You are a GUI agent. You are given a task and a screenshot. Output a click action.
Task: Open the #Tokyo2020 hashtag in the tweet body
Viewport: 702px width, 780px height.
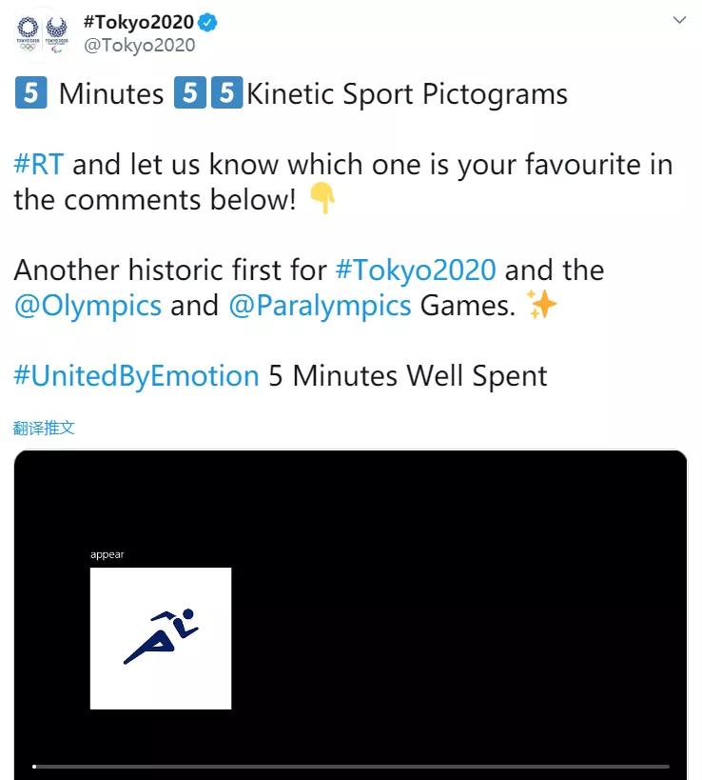pos(416,270)
